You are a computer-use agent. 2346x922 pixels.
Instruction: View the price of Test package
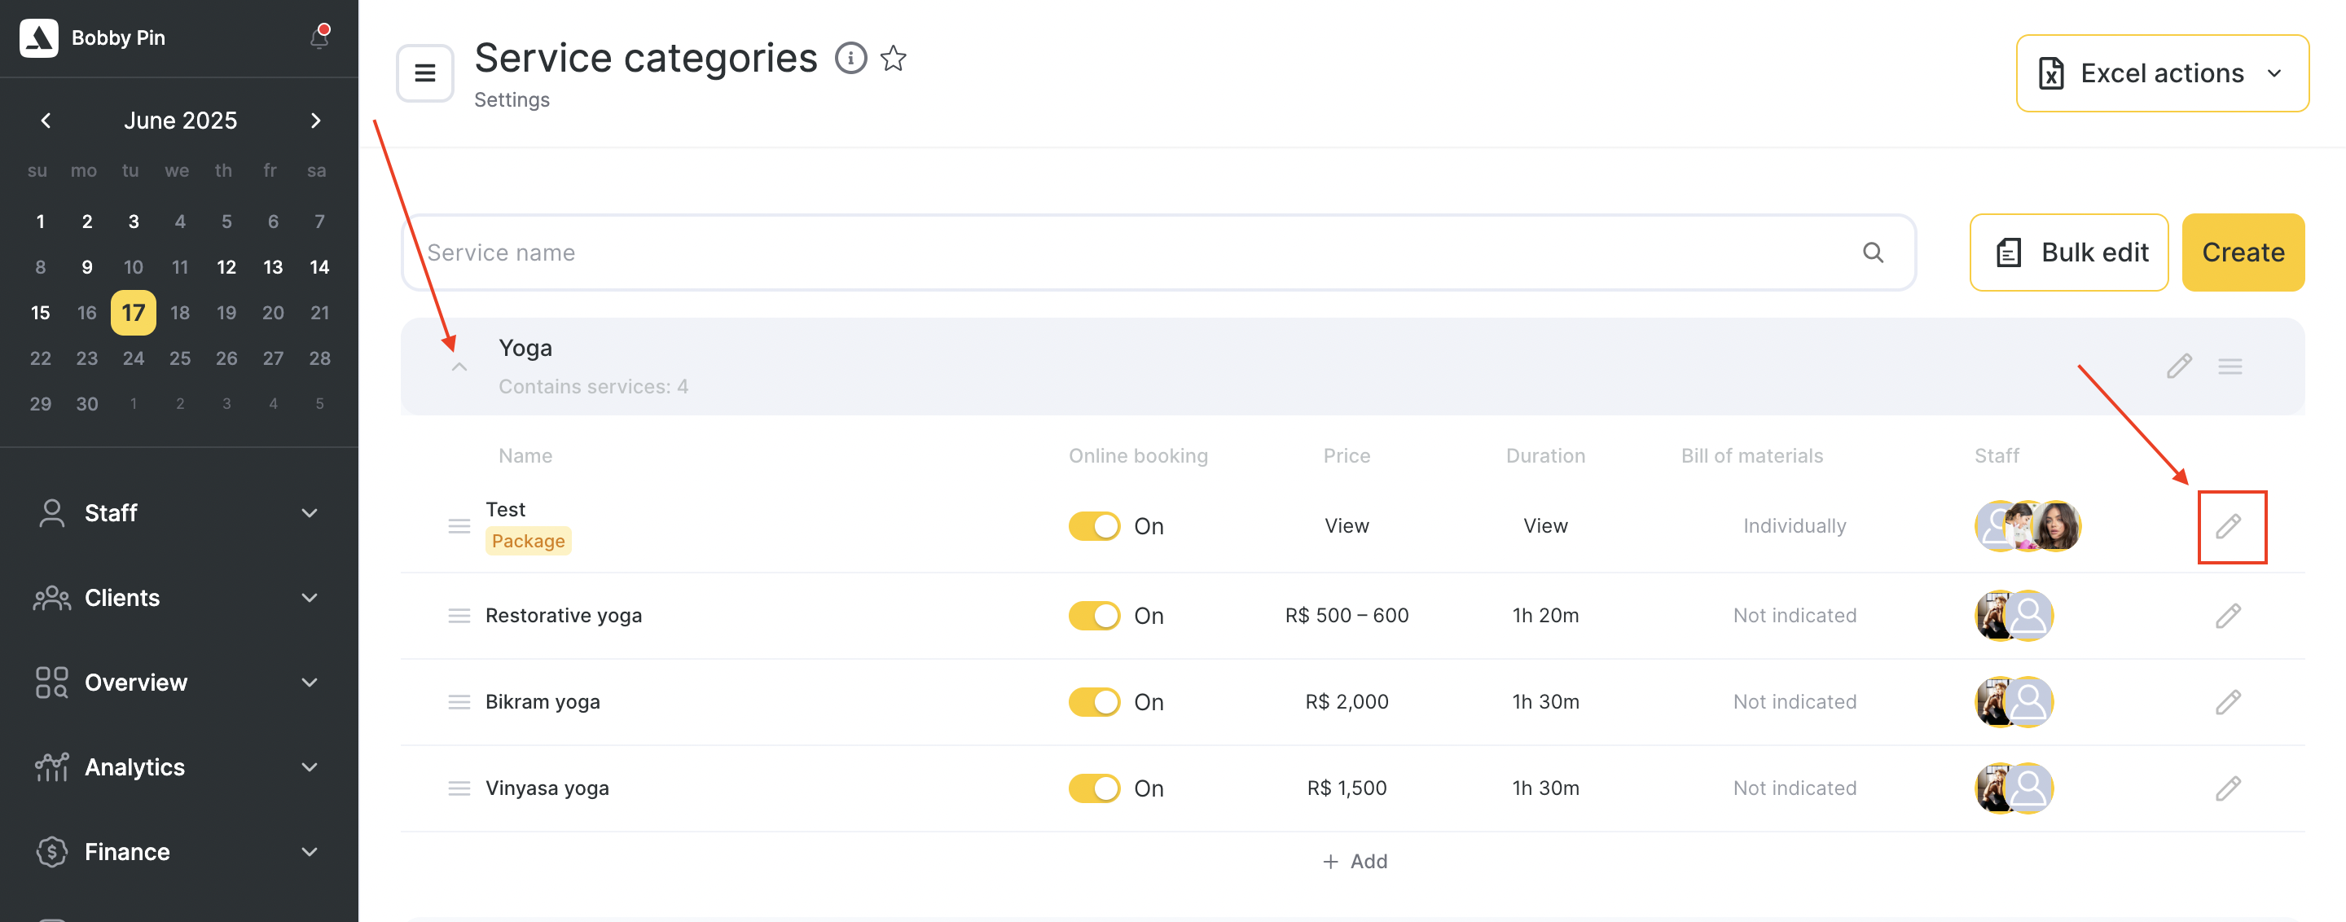(1346, 526)
